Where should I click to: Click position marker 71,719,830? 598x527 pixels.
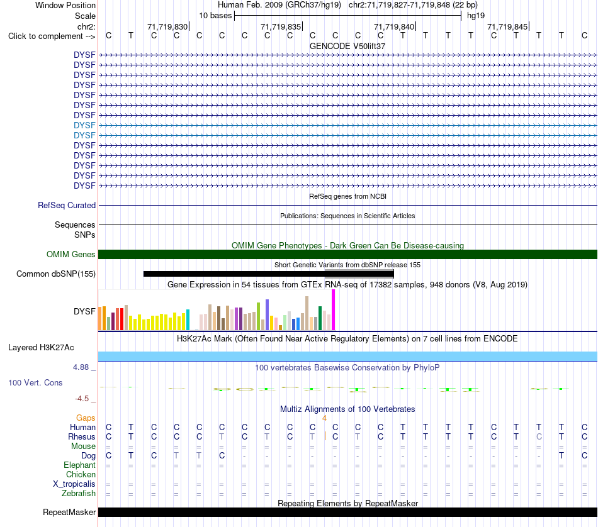tap(168, 26)
